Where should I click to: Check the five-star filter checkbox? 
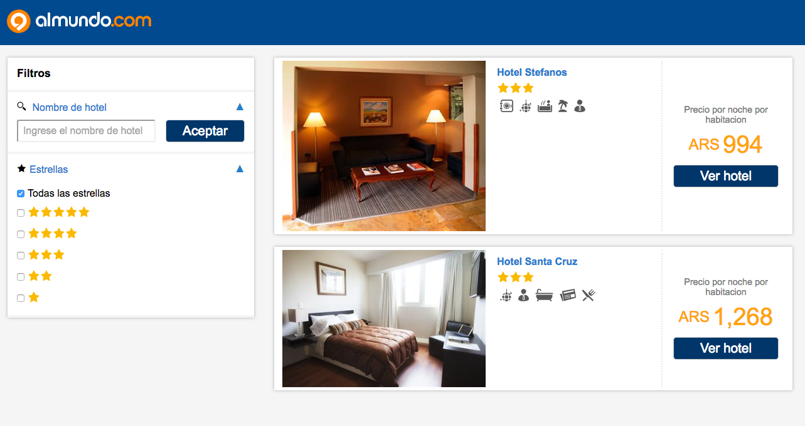[21, 213]
